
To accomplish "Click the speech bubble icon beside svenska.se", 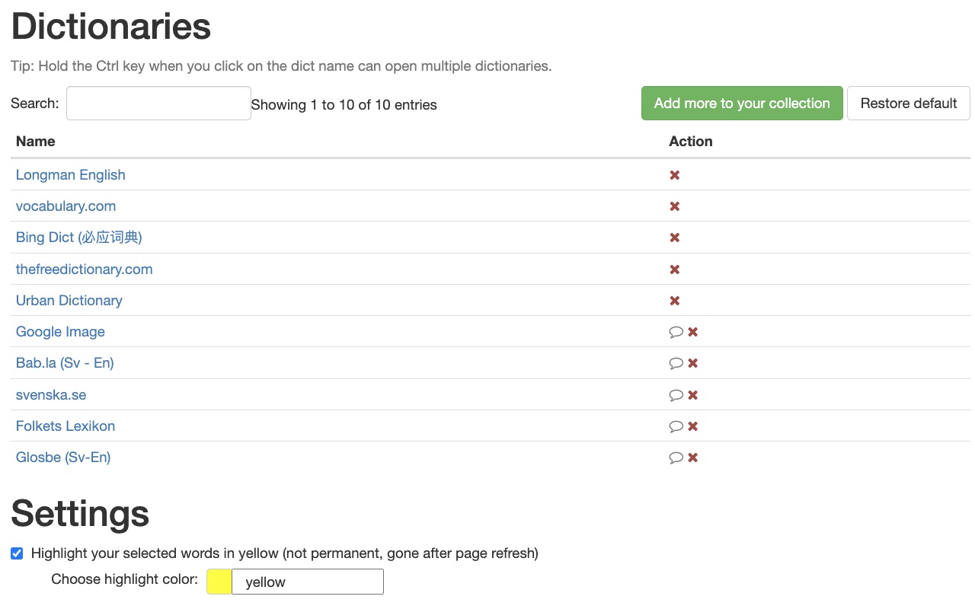I will click(x=676, y=395).
